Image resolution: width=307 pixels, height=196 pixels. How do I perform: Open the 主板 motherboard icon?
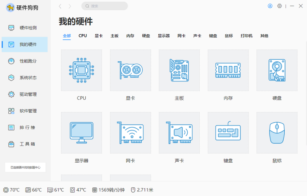(x=179, y=70)
